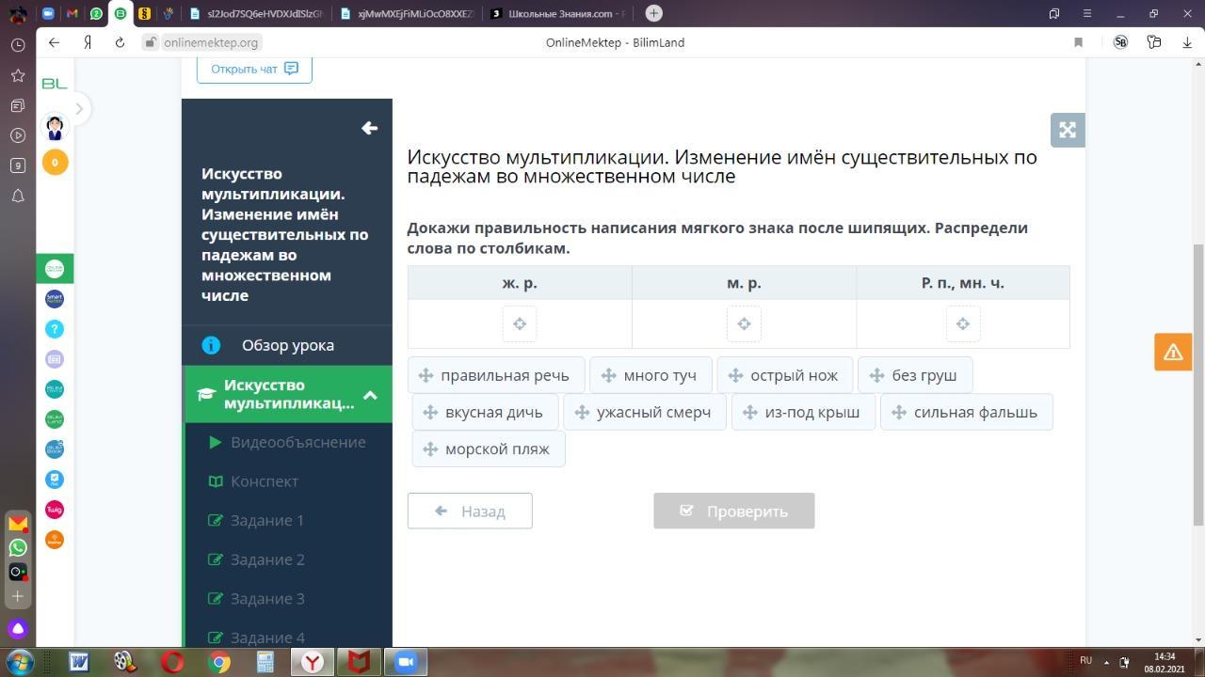
Task: Open the user avatar profile
Action: tap(55, 127)
